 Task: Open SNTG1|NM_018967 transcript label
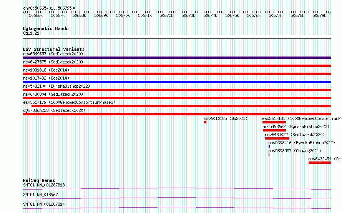(40, 195)
